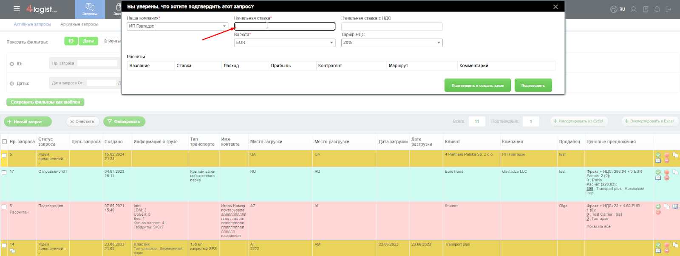Screen dimensions: 680x256
Task: Open the 800 Transport plus price link
Action: (590, 188)
